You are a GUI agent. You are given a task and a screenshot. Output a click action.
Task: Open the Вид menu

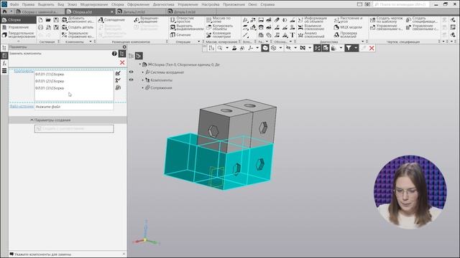click(60, 4)
